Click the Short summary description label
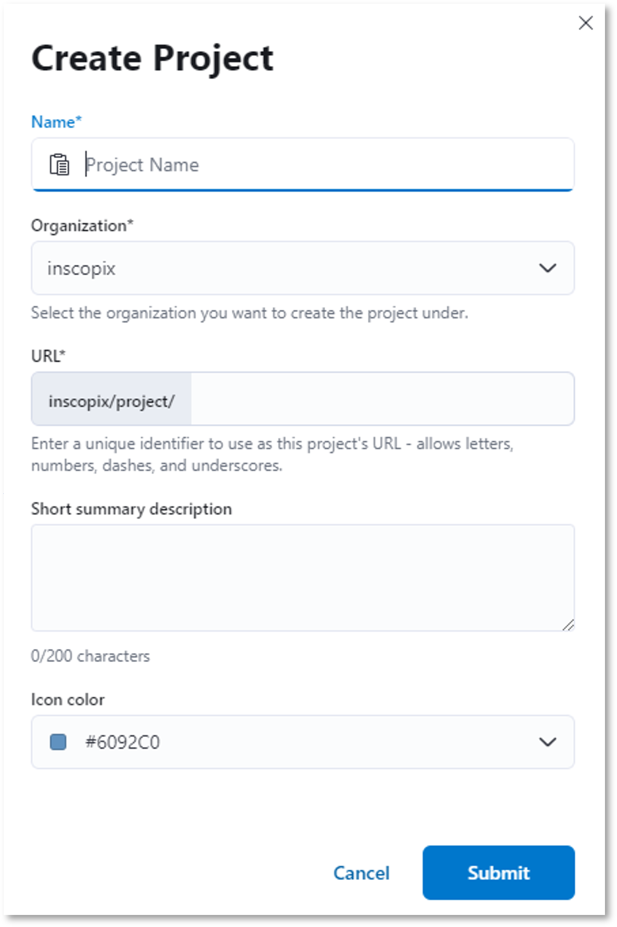Viewport: 617px width, 927px height. [x=131, y=509]
